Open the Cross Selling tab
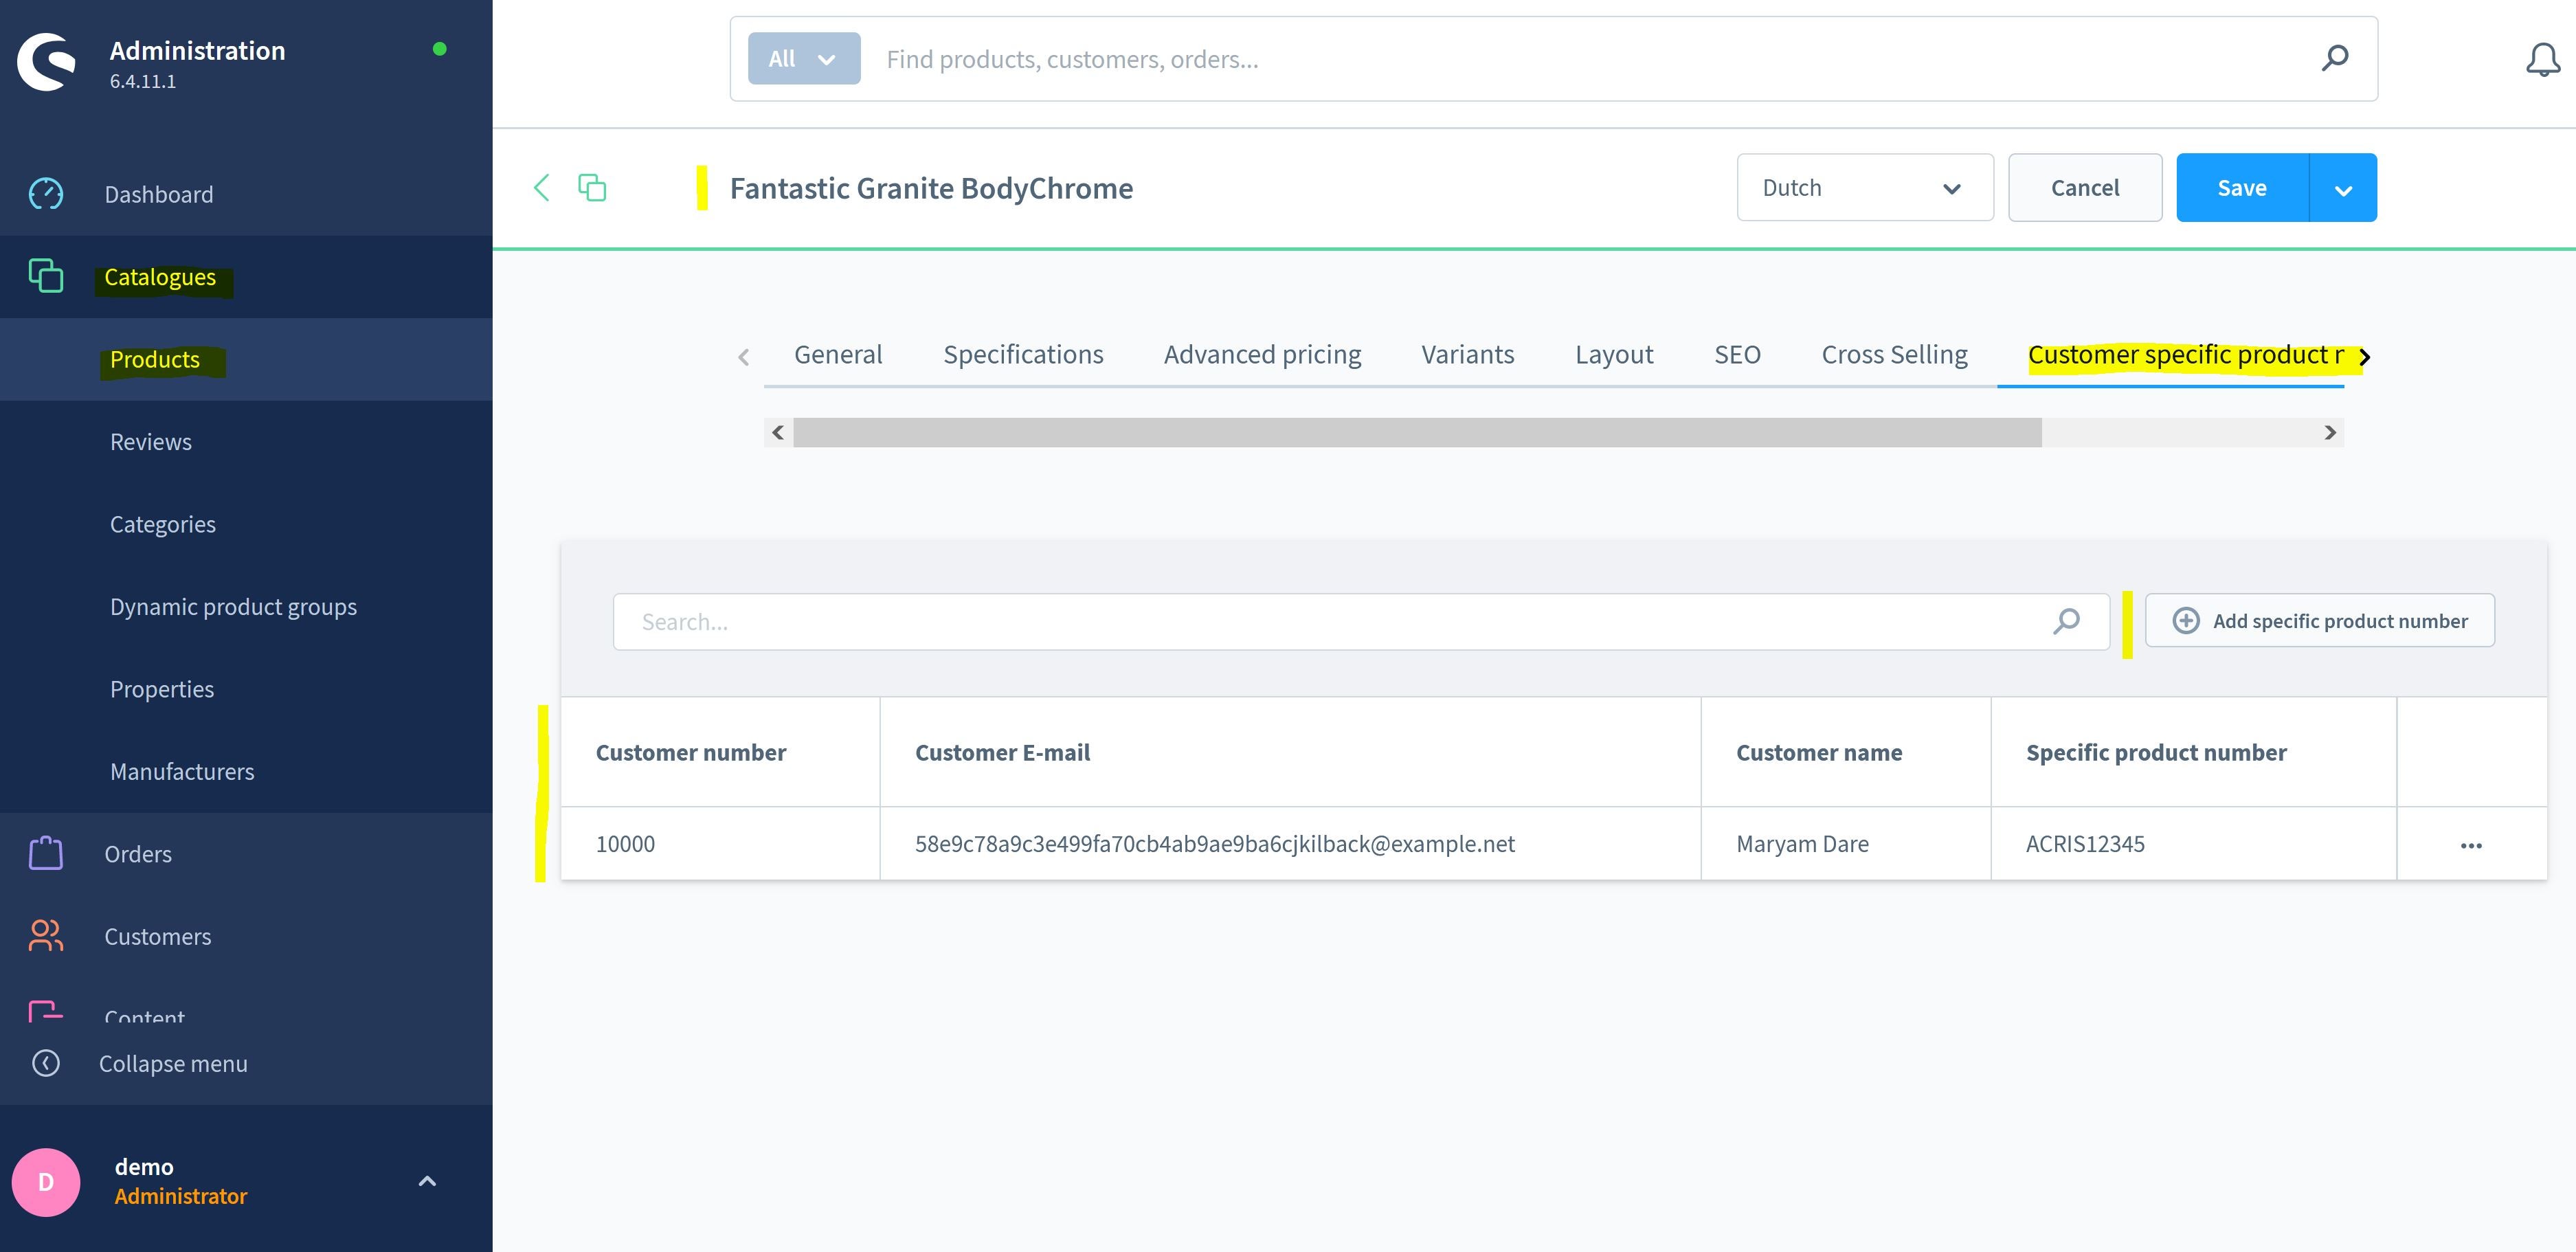This screenshot has width=2576, height=1252. pyautogui.click(x=1894, y=354)
